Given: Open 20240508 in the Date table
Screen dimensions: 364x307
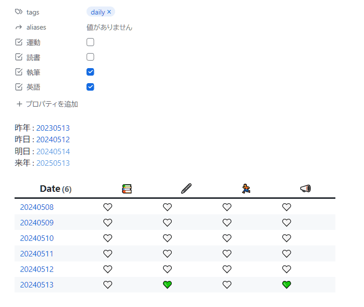Looking at the screenshot, I should tap(37, 207).
